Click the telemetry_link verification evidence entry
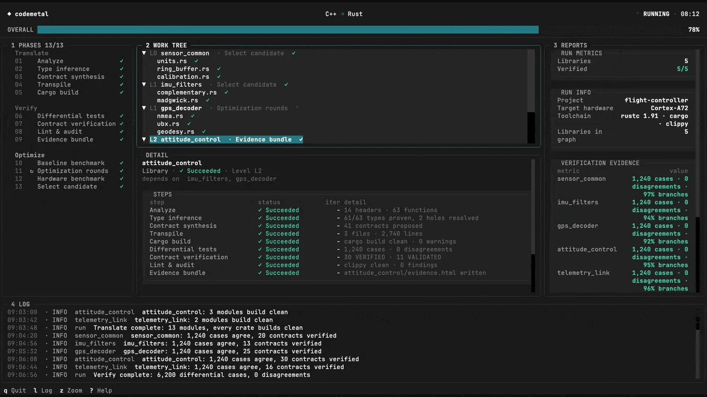The height and width of the screenshot is (397, 707). 622,281
